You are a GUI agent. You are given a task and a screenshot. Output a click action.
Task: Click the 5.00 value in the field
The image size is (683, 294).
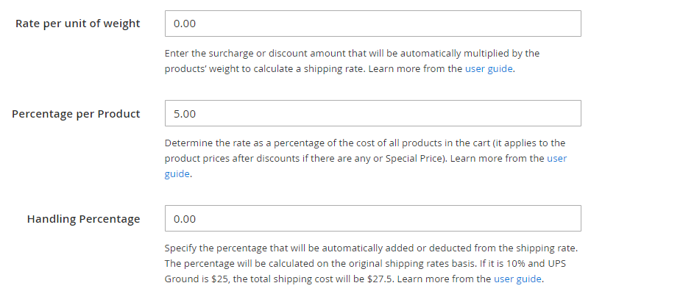click(x=185, y=114)
